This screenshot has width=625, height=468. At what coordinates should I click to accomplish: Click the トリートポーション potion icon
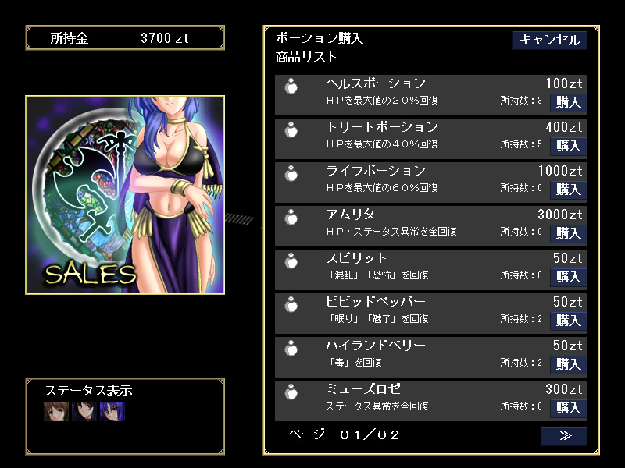pyautogui.click(x=291, y=129)
